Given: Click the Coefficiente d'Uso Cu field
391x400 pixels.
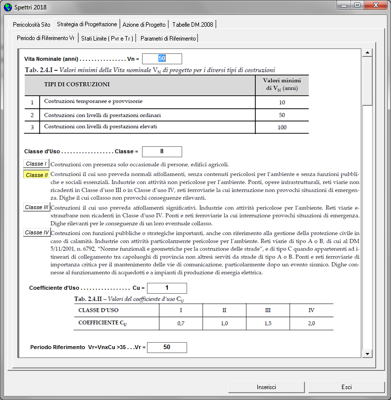Looking at the screenshot, I should pos(167,288).
